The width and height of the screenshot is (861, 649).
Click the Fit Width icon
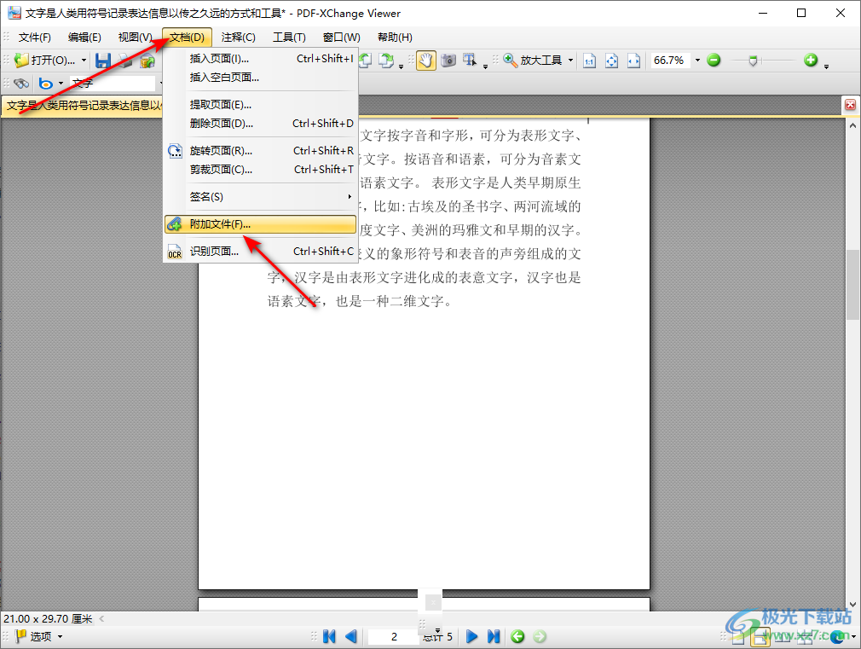(633, 61)
